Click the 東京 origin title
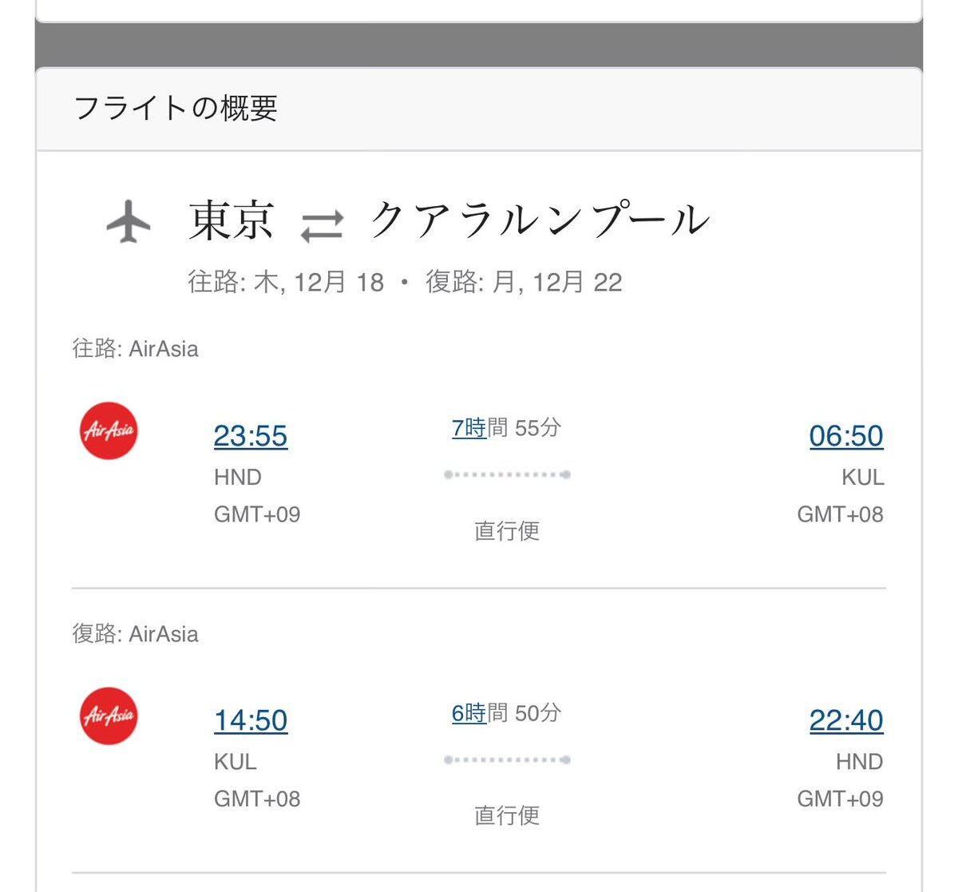The width and height of the screenshot is (958, 892). pyautogui.click(x=232, y=220)
